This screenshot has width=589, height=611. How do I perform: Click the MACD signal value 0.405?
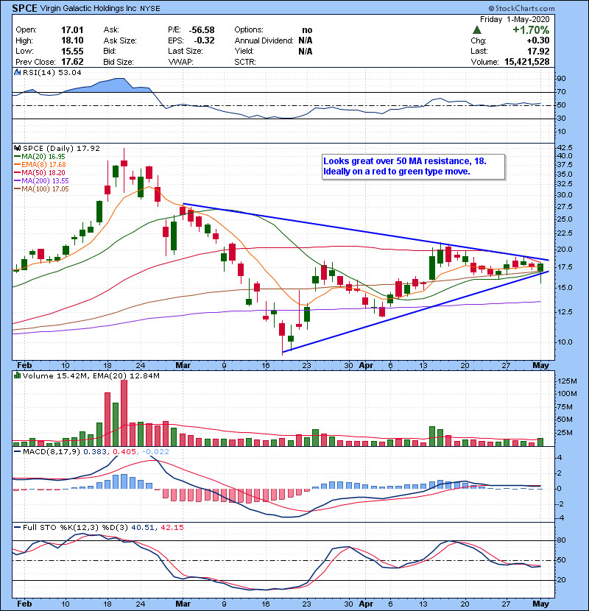124,452
